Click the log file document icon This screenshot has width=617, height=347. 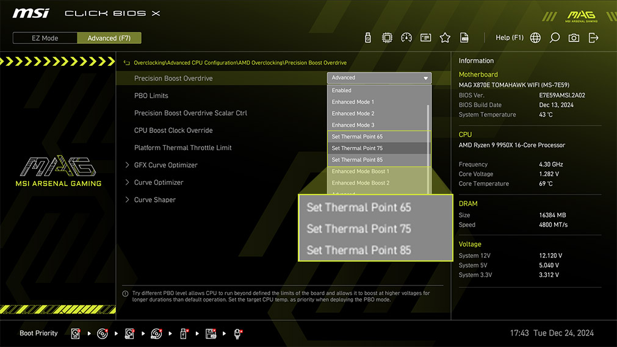[464, 38]
